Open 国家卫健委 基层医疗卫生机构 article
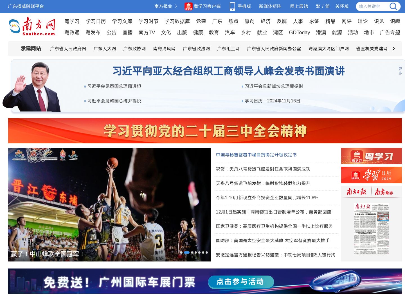Viewport: 405px width, 303px height. point(274,226)
